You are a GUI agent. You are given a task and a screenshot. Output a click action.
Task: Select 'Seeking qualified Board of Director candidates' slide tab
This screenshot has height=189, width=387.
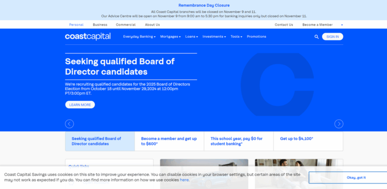click(x=100, y=141)
